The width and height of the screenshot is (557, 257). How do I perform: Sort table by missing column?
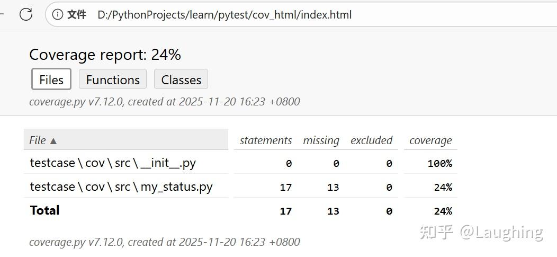(321, 140)
